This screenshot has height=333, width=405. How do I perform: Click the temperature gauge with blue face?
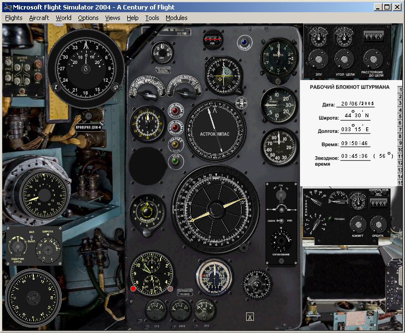click(214, 277)
